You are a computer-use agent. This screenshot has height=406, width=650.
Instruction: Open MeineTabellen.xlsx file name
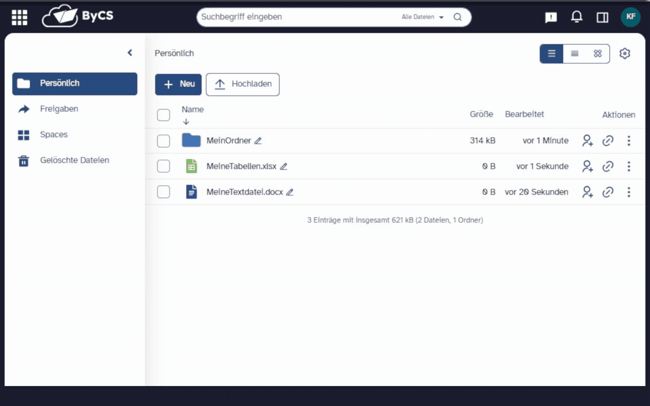pyautogui.click(x=241, y=166)
